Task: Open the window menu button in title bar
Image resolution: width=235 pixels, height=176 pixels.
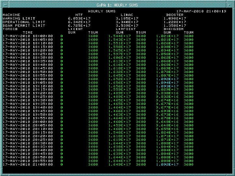Action: (x=6, y=5)
